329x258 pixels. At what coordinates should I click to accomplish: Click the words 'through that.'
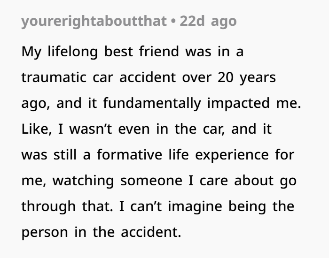(67, 206)
